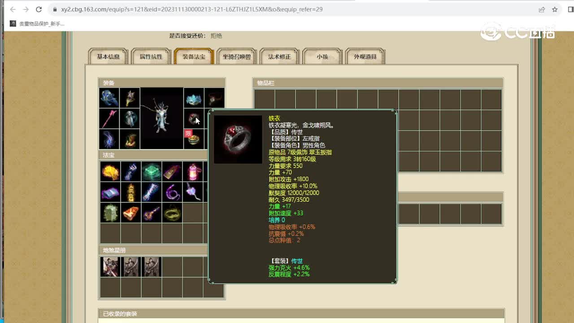Select the golden flame 法宝 icon

[110, 171]
